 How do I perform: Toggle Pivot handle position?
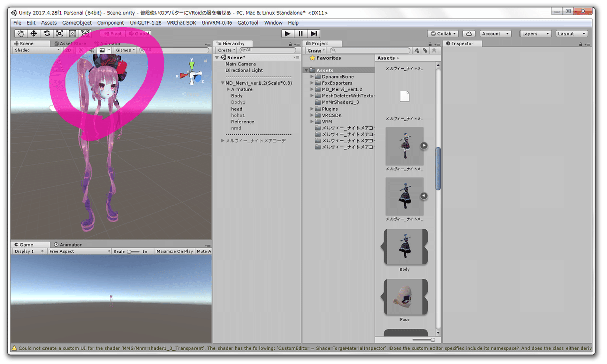tap(113, 33)
